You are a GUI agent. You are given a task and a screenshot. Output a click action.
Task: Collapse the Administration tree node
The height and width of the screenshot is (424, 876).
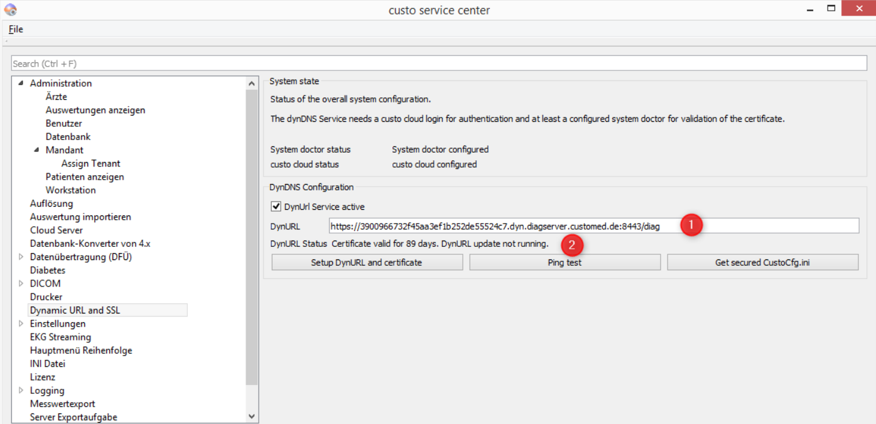tap(21, 83)
